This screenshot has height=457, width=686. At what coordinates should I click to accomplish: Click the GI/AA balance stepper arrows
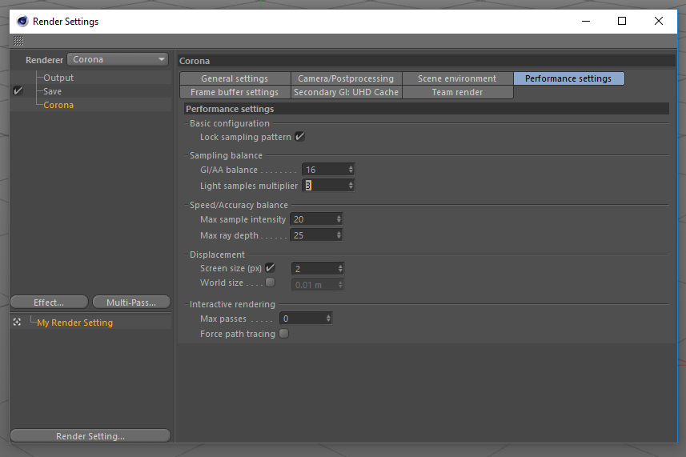[x=351, y=170]
